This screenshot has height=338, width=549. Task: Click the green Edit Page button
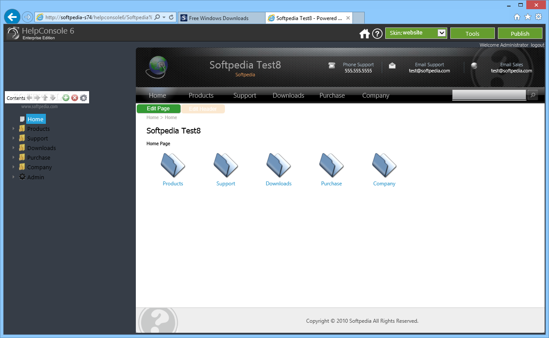coord(159,109)
